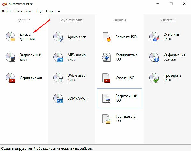Click the Очистить диск eraser icon

click(154, 37)
